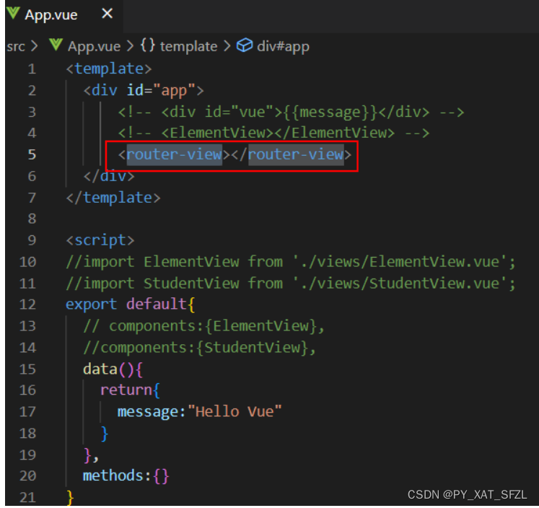Expand breadcrumb chevron after App.vue
This screenshot has height=508, width=539.
(x=130, y=46)
